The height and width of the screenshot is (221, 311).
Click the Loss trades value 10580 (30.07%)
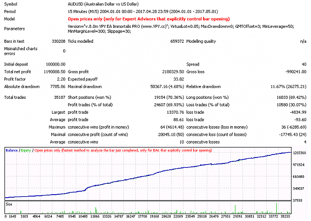coord(292,105)
